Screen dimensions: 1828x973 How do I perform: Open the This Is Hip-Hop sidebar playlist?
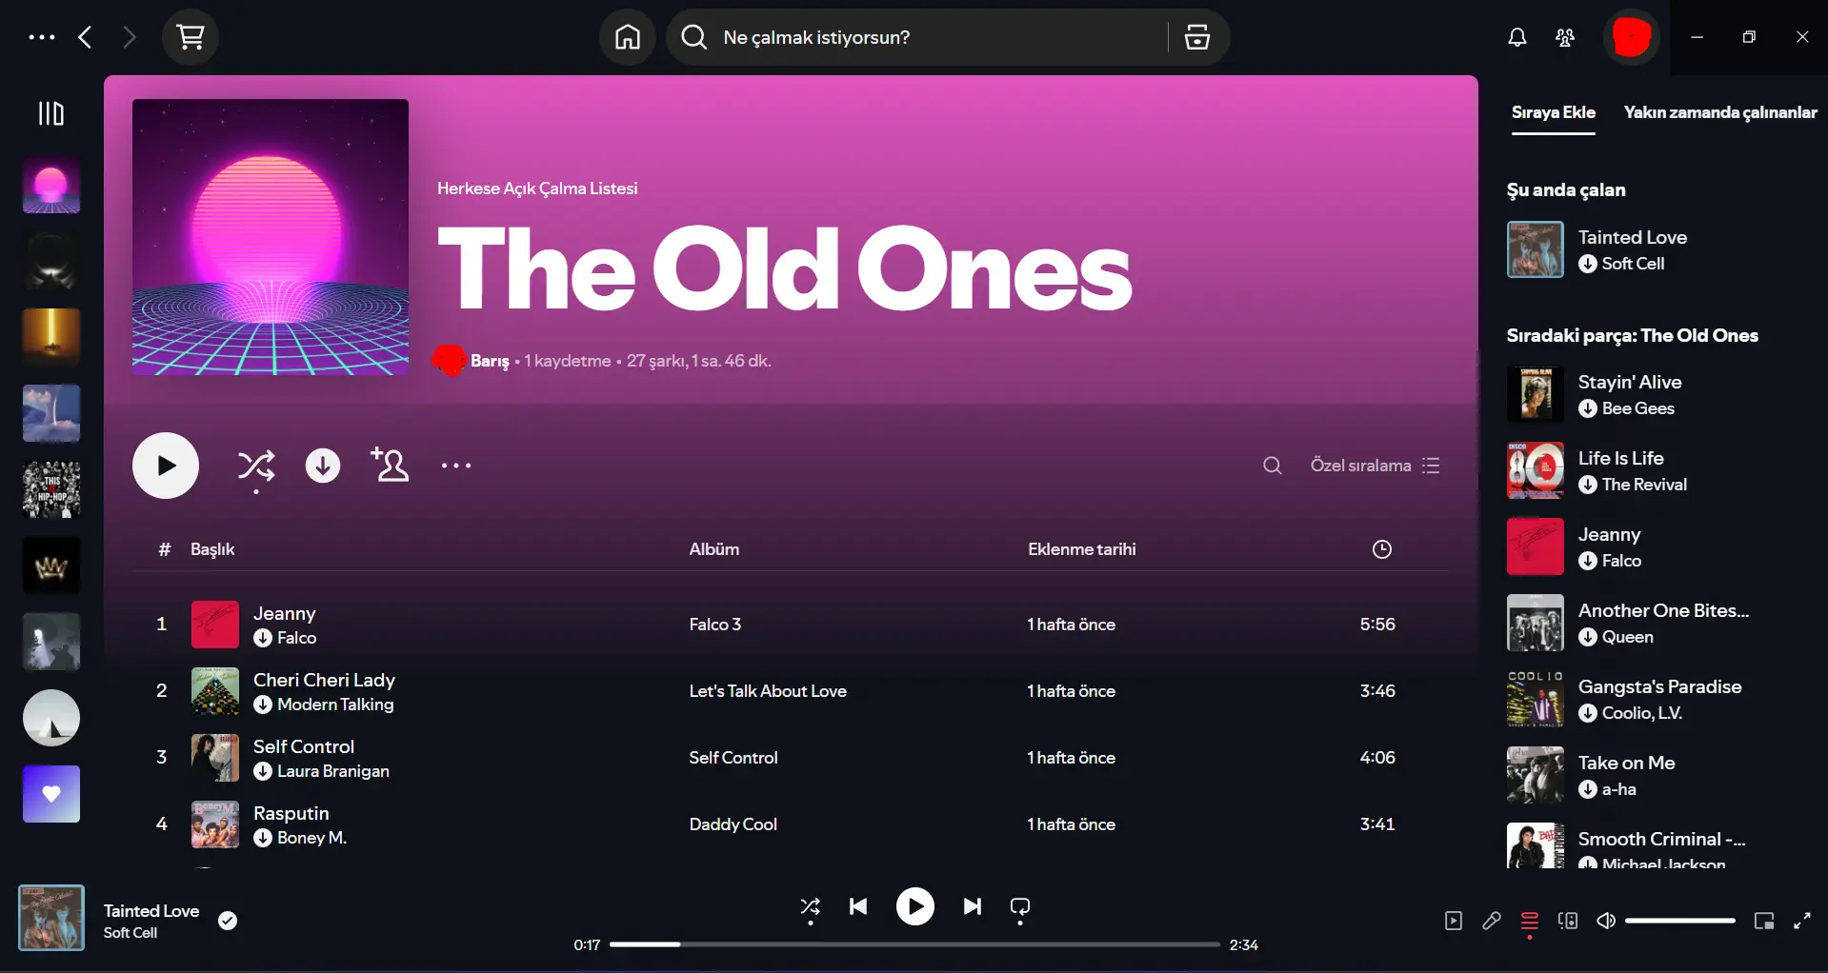click(51, 489)
